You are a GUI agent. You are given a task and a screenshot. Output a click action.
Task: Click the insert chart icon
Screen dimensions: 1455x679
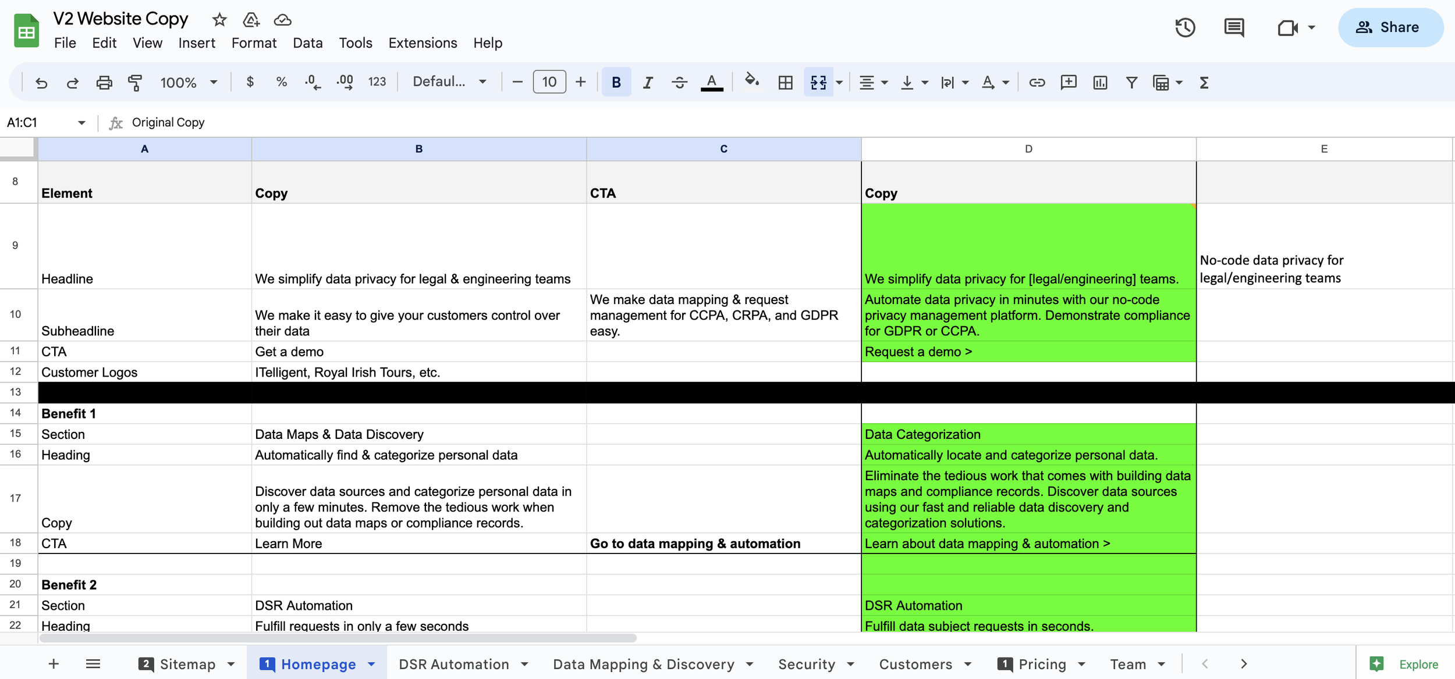(x=1100, y=83)
